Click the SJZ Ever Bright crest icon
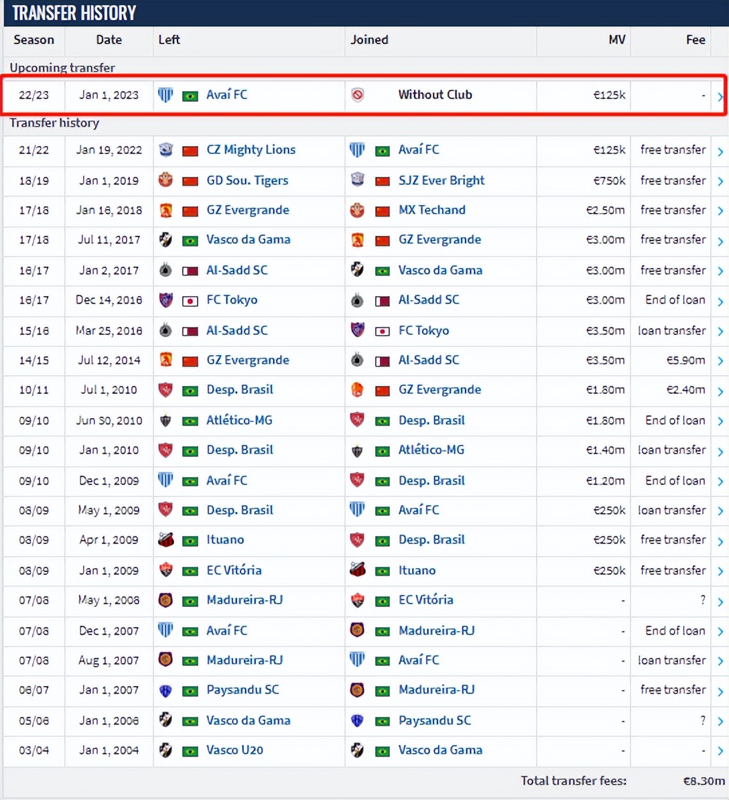This screenshot has width=729, height=800. [358, 180]
